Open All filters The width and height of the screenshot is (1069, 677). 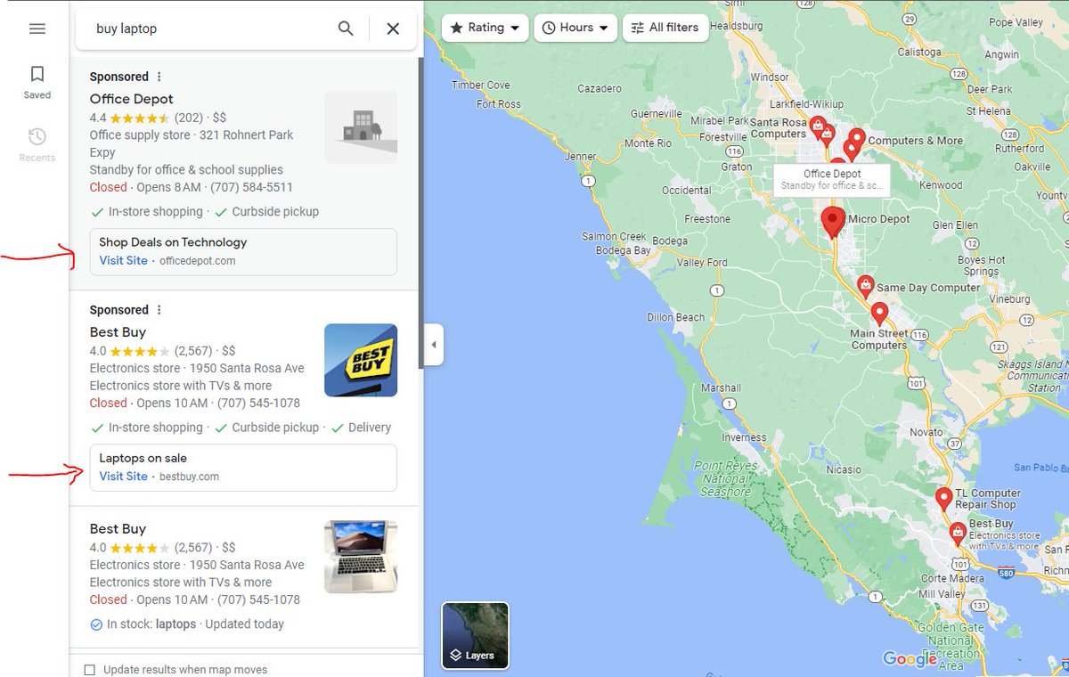click(x=665, y=28)
